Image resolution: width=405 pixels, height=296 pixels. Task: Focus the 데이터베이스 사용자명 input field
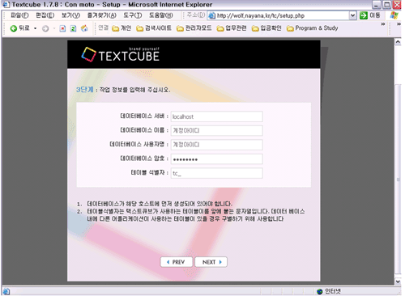(217, 145)
